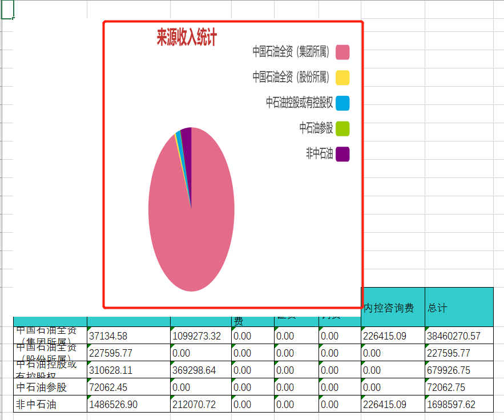Select legend label 非中石油
504x420 pixels.
[319, 154]
